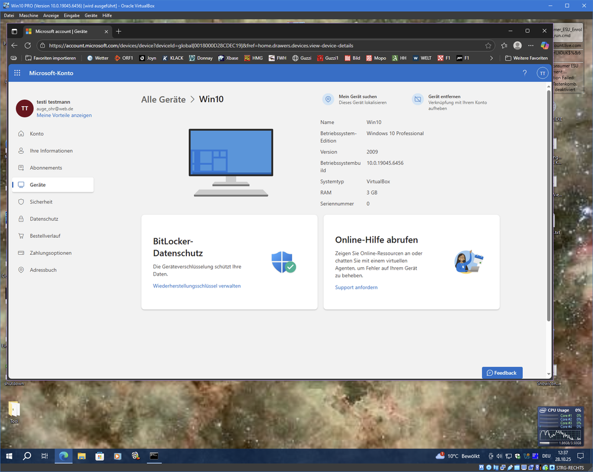Select Datenschutz in the sidebar

click(x=53, y=219)
